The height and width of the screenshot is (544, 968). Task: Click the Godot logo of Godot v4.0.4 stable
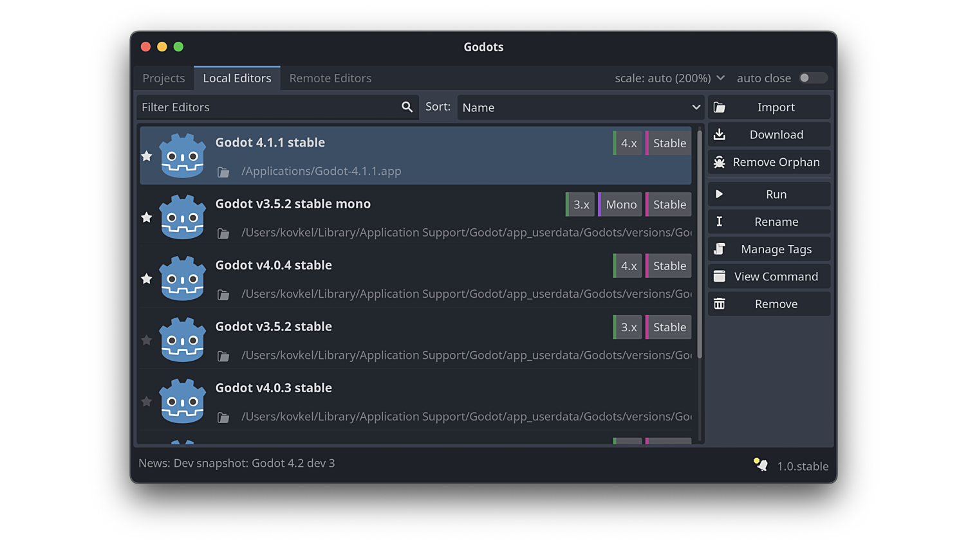coord(183,278)
